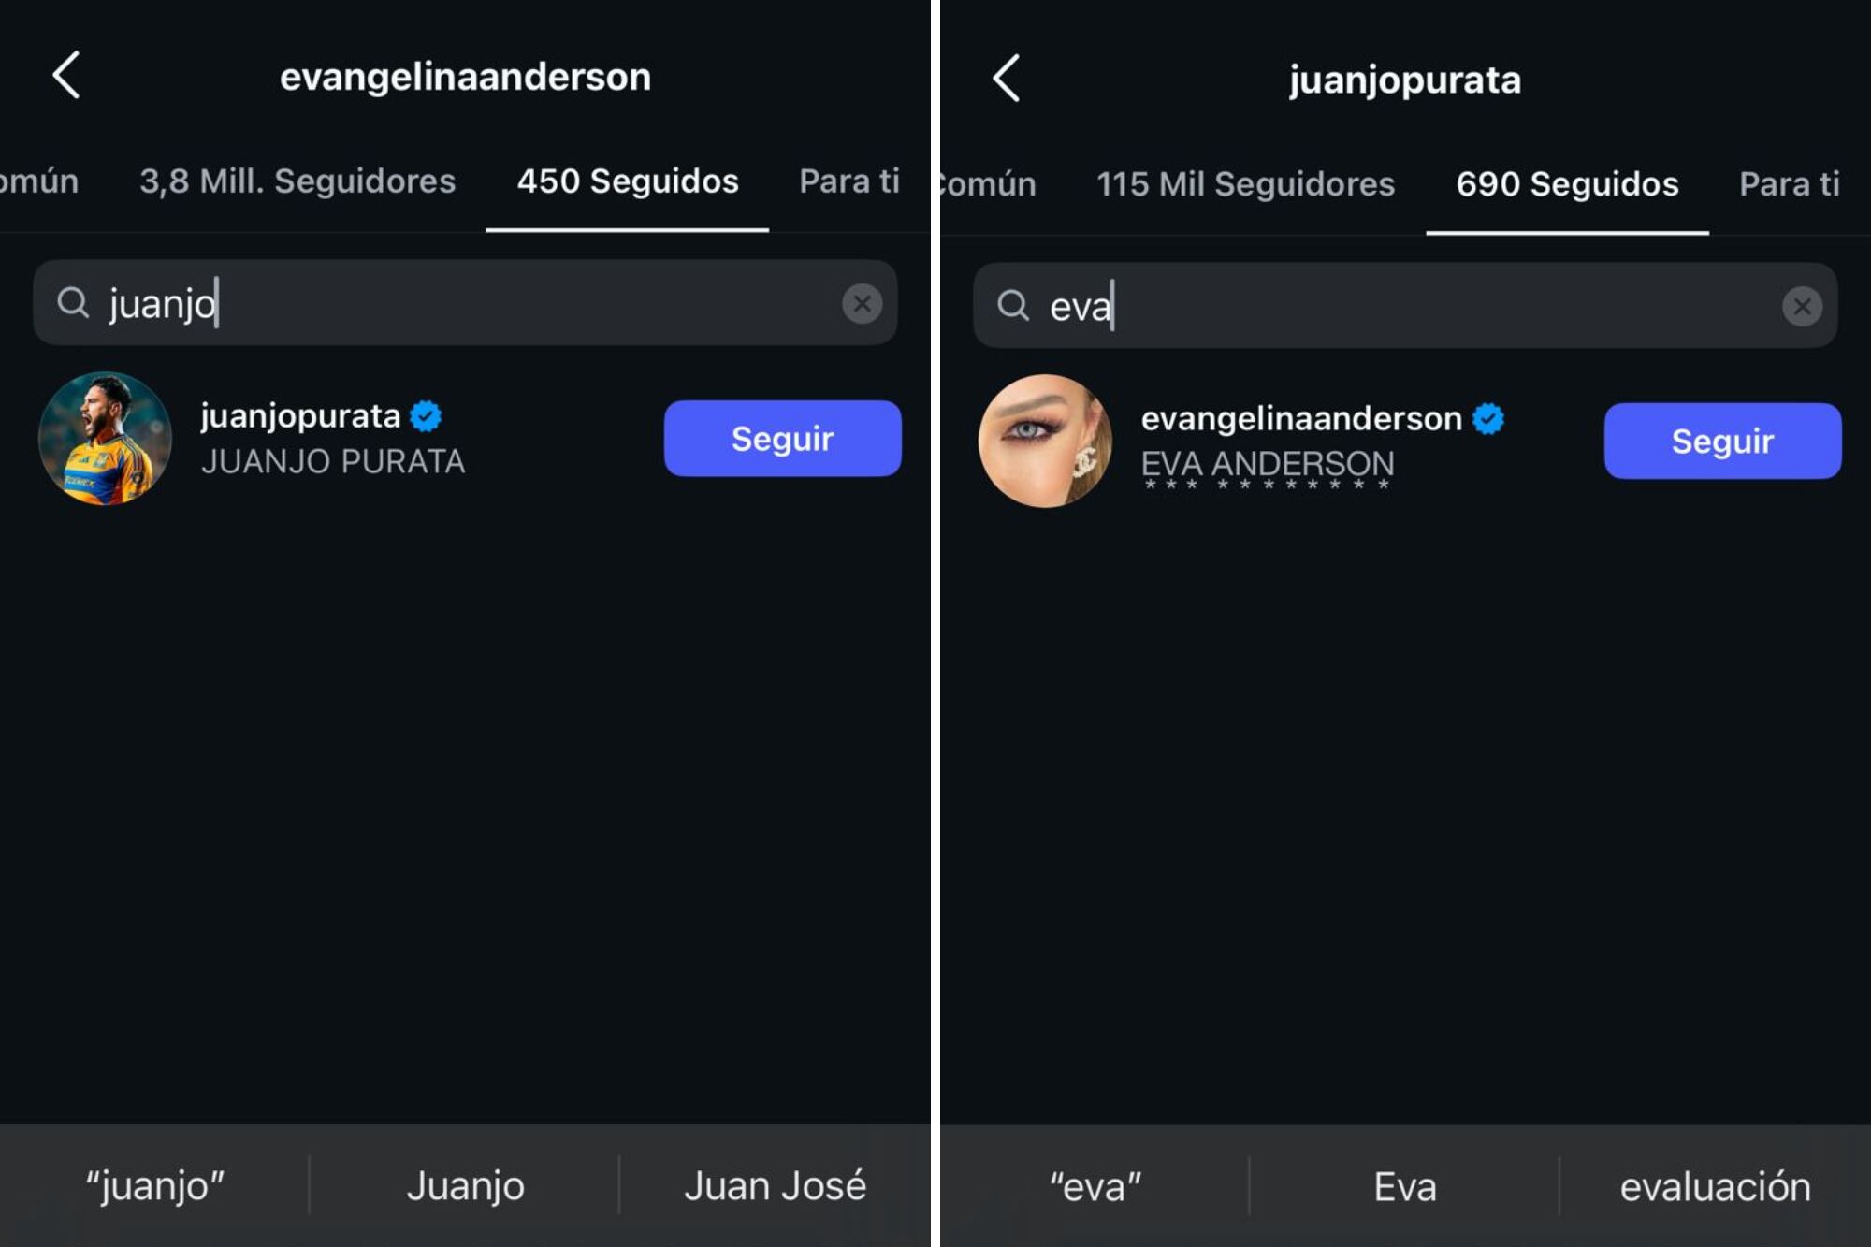Viewport: 1871px width, 1247px height.
Task: Open the 115 Mil Seguidores tab
Action: click(1248, 184)
